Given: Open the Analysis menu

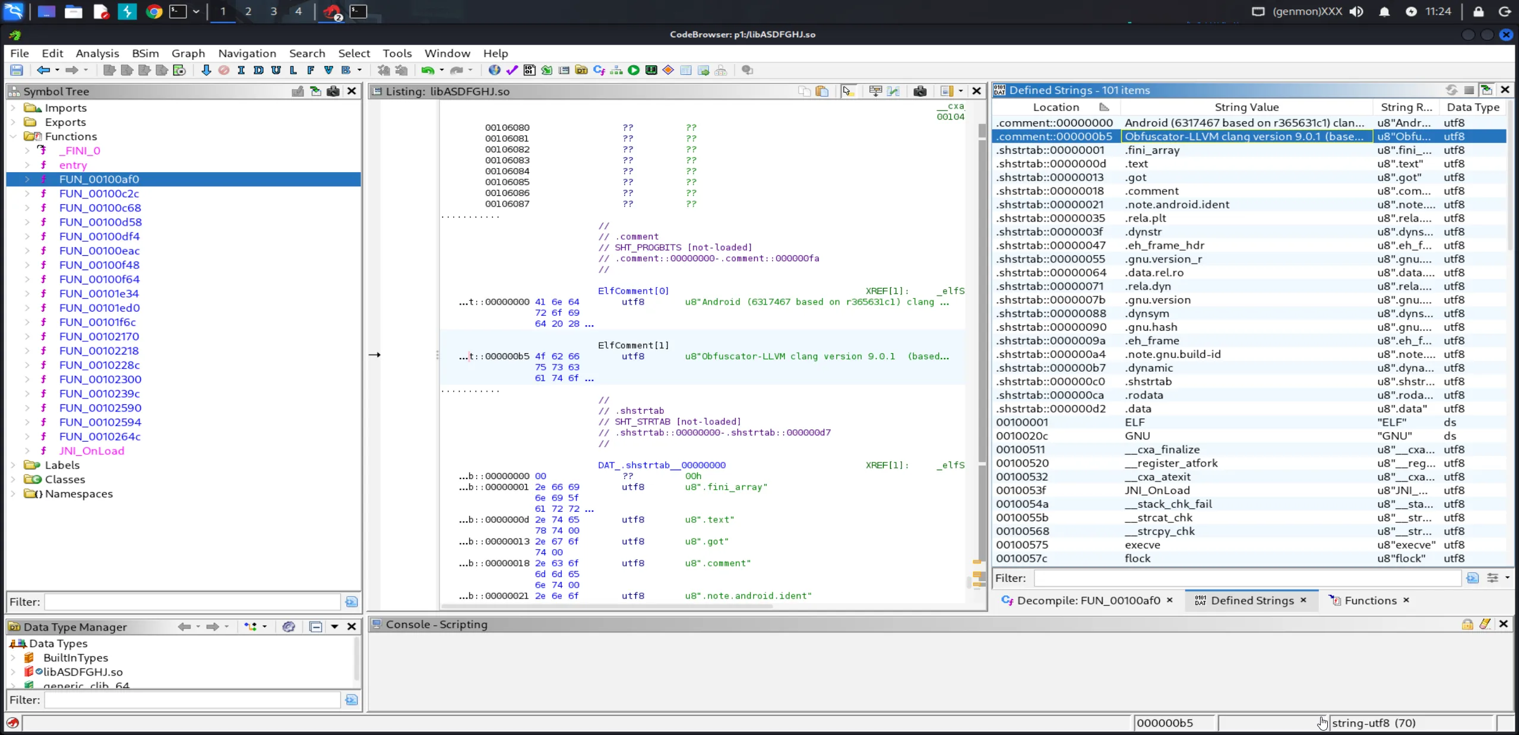Looking at the screenshot, I should [x=97, y=53].
